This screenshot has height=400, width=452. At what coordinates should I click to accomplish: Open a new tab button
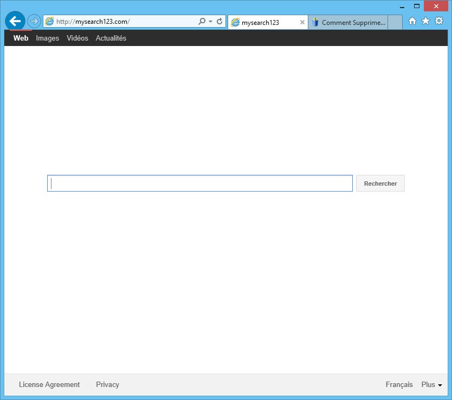click(x=395, y=22)
